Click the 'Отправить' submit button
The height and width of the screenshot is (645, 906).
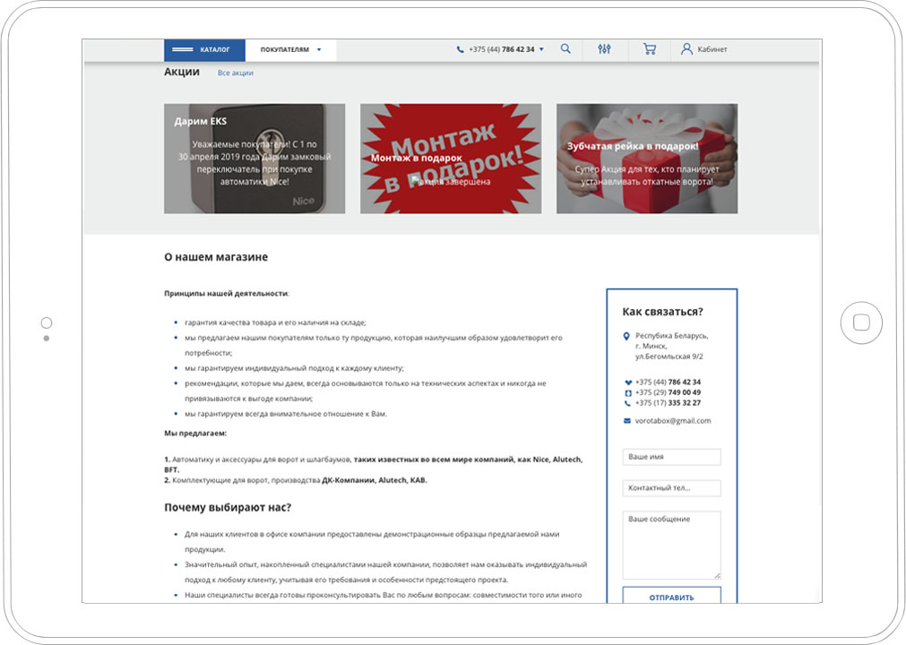(x=671, y=596)
